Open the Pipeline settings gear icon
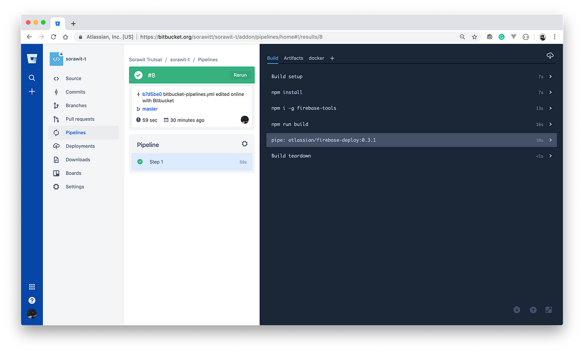Viewport: 584px width, 353px height. coord(245,144)
